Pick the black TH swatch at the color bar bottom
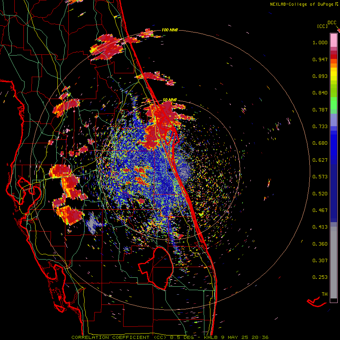This screenshot has height=340, width=340. pyautogui.click(x=334, y=300)
